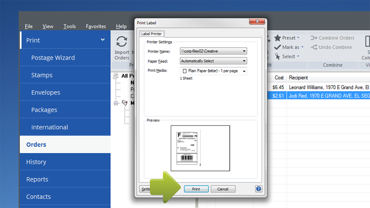Select the Leonard Williams order row
This screenshot has width=370, height=208.
[319, 88]
